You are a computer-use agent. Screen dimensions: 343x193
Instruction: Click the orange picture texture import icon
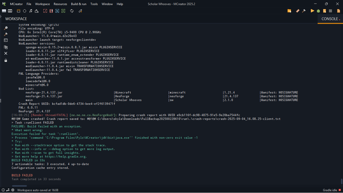(x=18, y=11)
